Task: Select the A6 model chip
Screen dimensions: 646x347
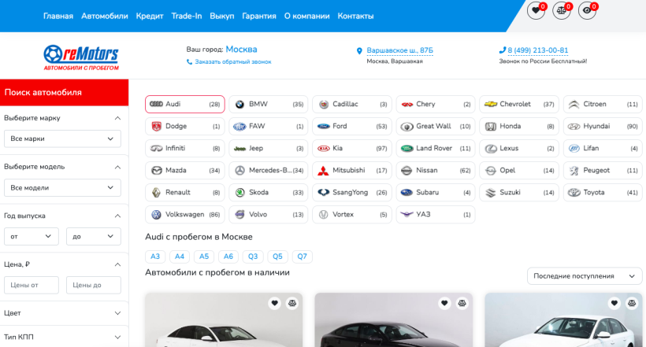Action: [228, 257]
